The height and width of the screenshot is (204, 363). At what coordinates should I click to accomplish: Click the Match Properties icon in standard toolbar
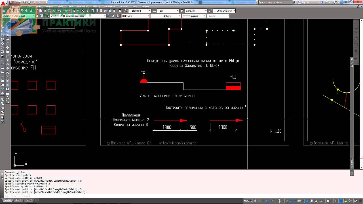49,11
